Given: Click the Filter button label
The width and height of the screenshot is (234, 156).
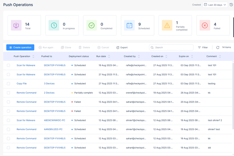Looking at the screenshot, I should [x=205, y=47].
